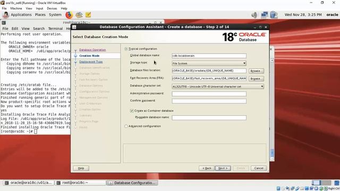Image resolution: width=340 pixels, height=191 pixels.
Task: Open VirtualBox View menu
Action: [29, 8]
